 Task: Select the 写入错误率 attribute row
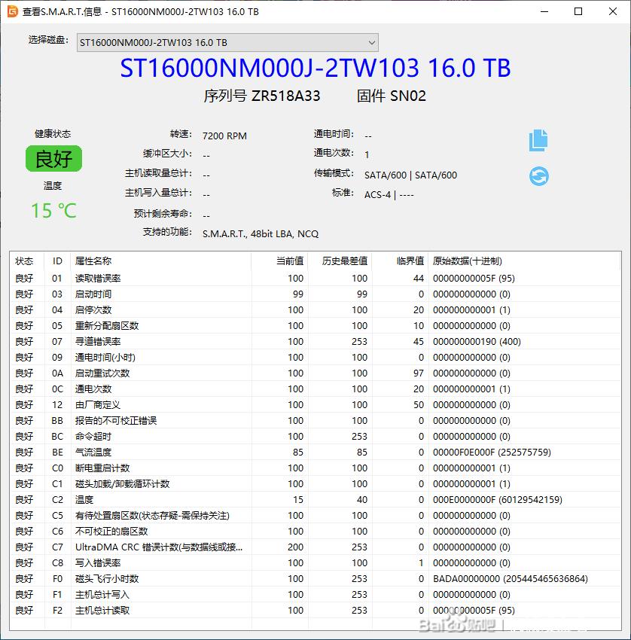pyautogui.click(x=315, y=563)
